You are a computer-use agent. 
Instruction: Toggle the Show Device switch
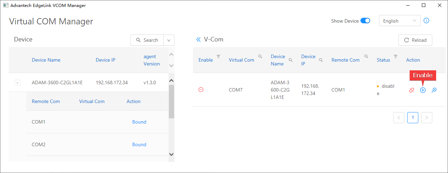click(x=365, y=21)
